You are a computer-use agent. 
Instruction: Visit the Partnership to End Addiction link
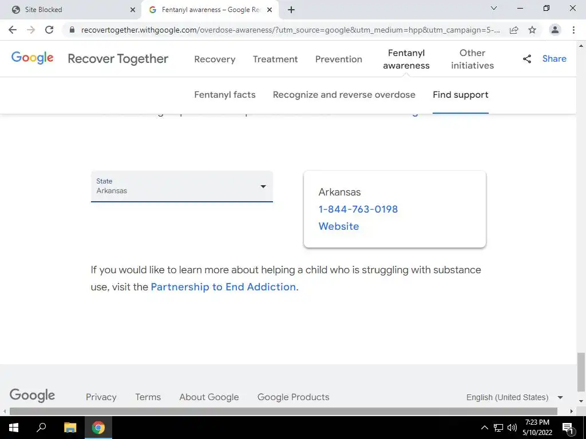coord(223,287)
